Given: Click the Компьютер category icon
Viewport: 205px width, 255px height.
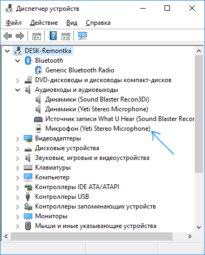Looking at the screenshot, I should (28, 177).
